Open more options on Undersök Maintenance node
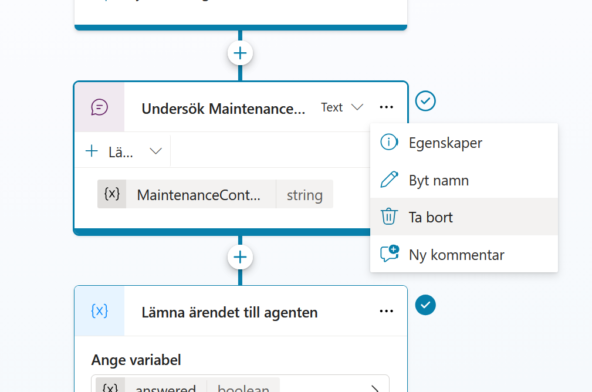 [386, 107]
